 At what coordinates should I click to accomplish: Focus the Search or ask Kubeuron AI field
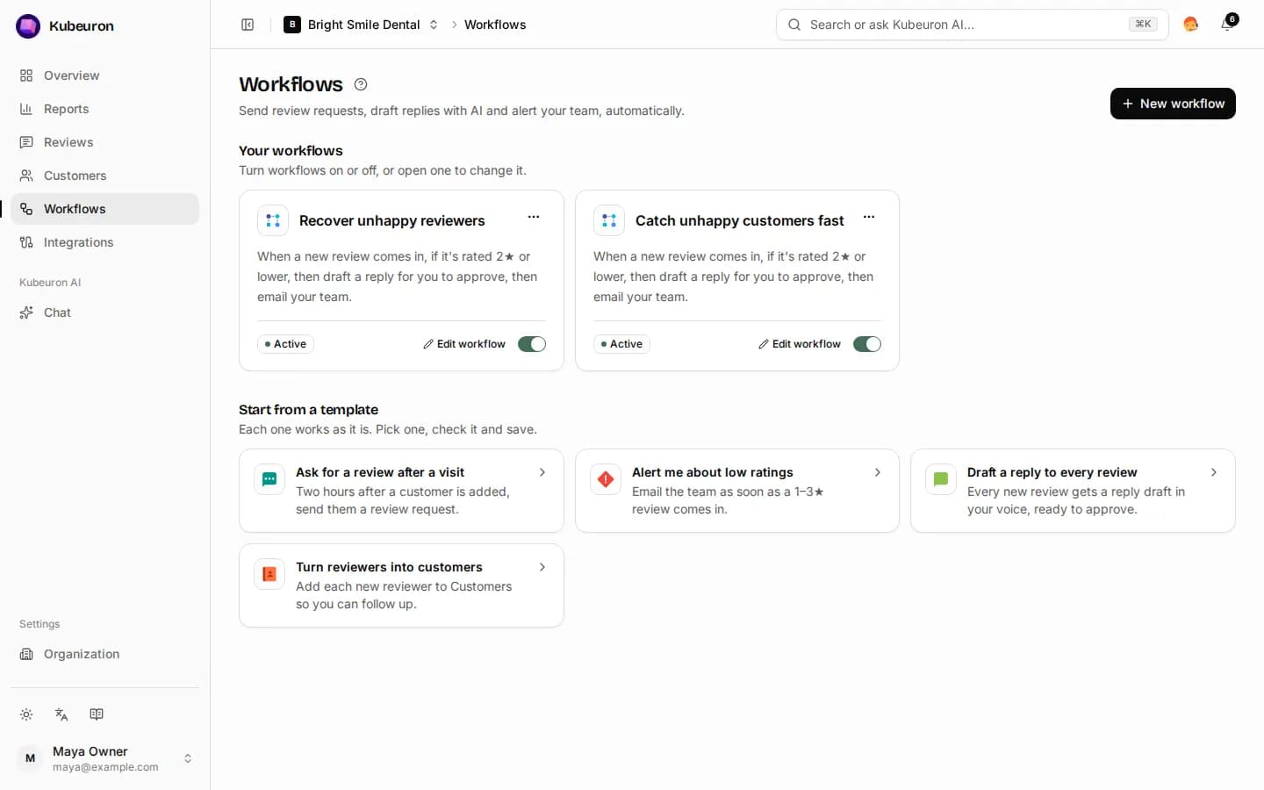pyautogui.click(x=973, y=25)
